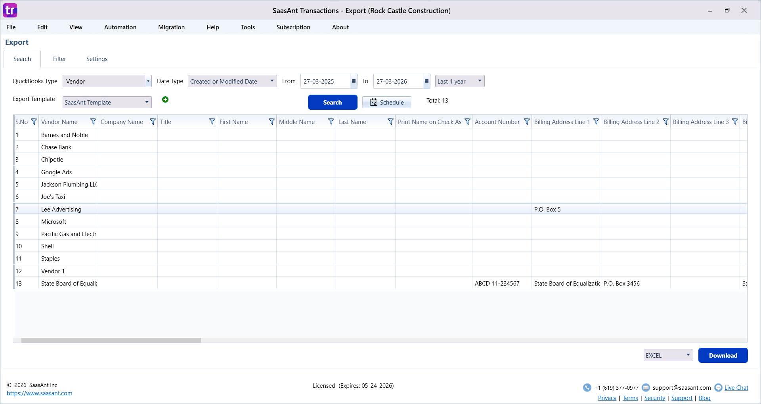Open the From date calendar picker
The image size is (761, 404).
pyautogui.click(x=354, y=81)
